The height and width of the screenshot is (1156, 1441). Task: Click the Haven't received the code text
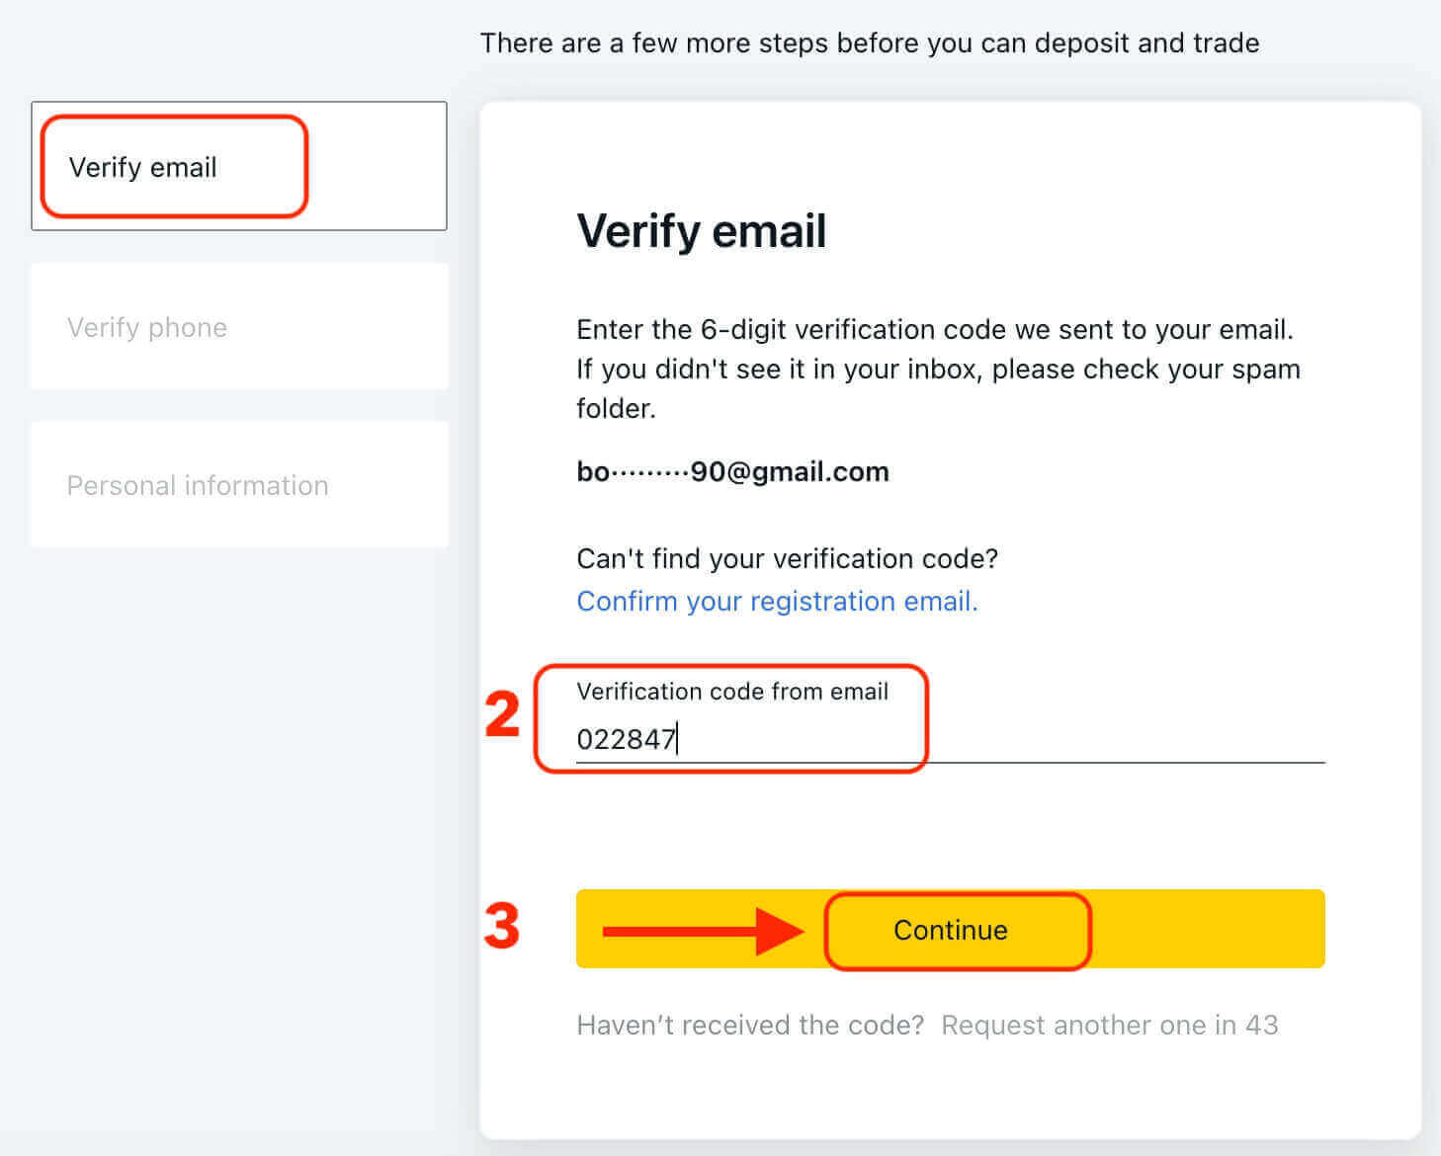click(750, 1025)
